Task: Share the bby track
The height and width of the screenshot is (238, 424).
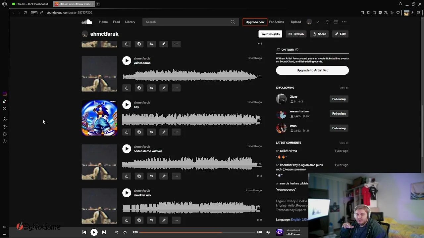Action: tap(127, 132)
